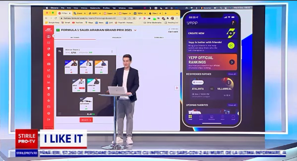Screen dimensions: 297x161
Task: Expand the red sidebar arrow toggle
Action: tap(53, 36)
